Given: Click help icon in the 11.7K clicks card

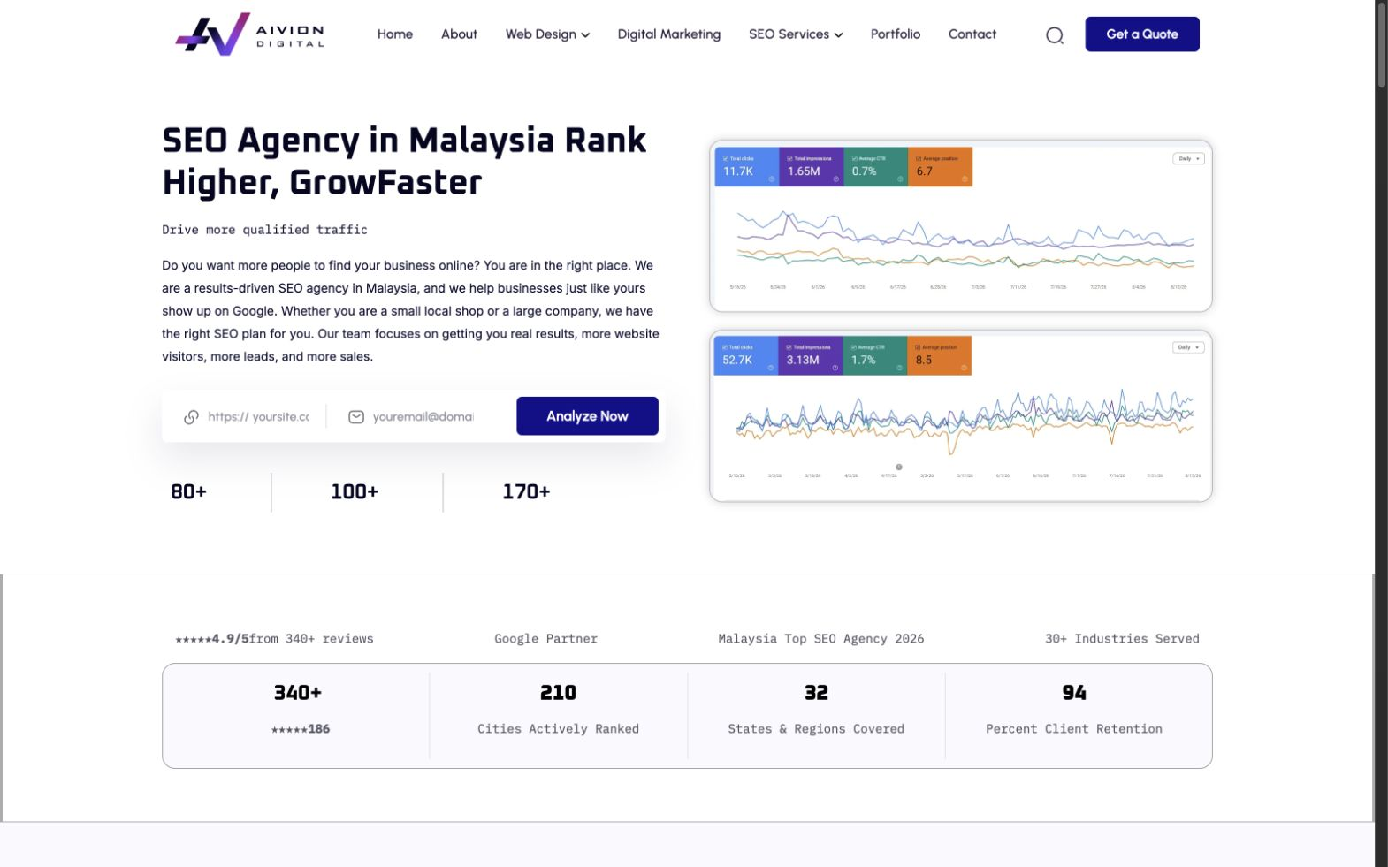Looking at the screenshot, I should pos(771,179).
